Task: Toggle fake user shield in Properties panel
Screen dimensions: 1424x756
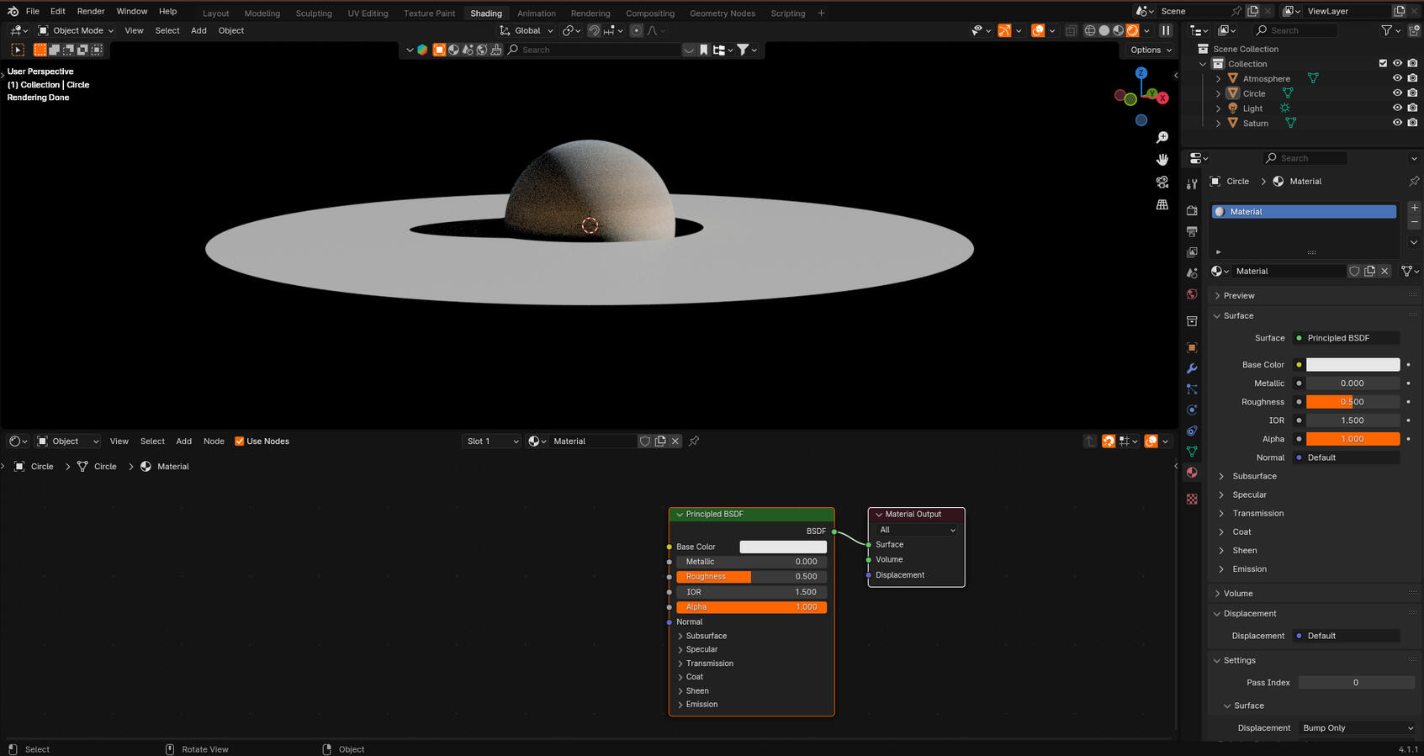Action: pos(1354,271)
